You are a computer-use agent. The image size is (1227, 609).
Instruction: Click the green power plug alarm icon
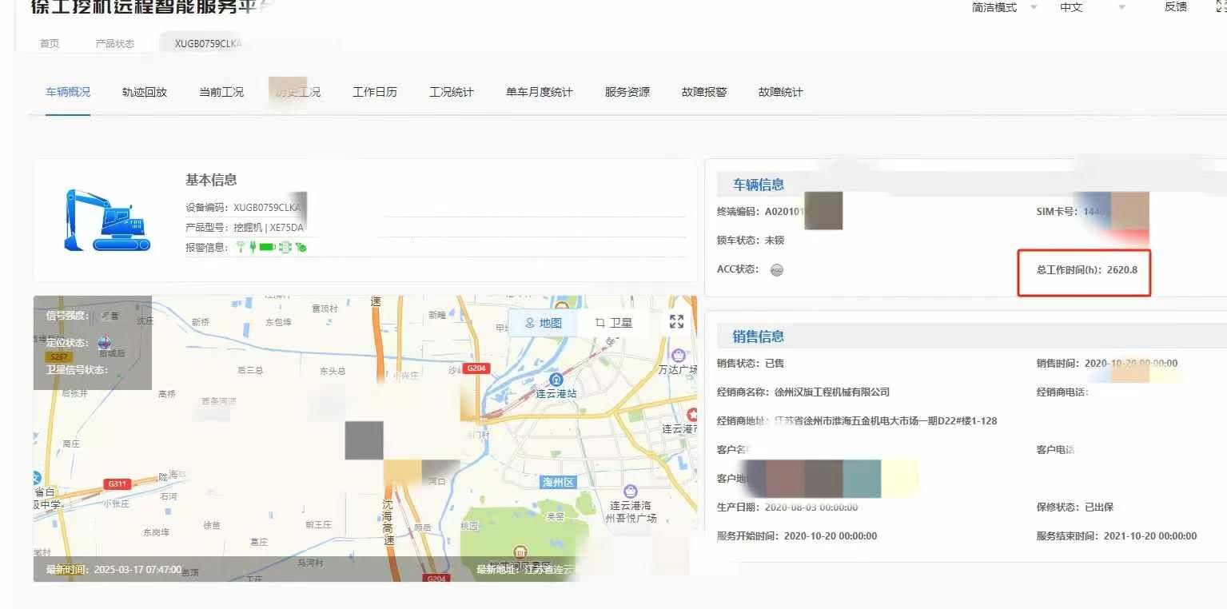pos(253,248)
